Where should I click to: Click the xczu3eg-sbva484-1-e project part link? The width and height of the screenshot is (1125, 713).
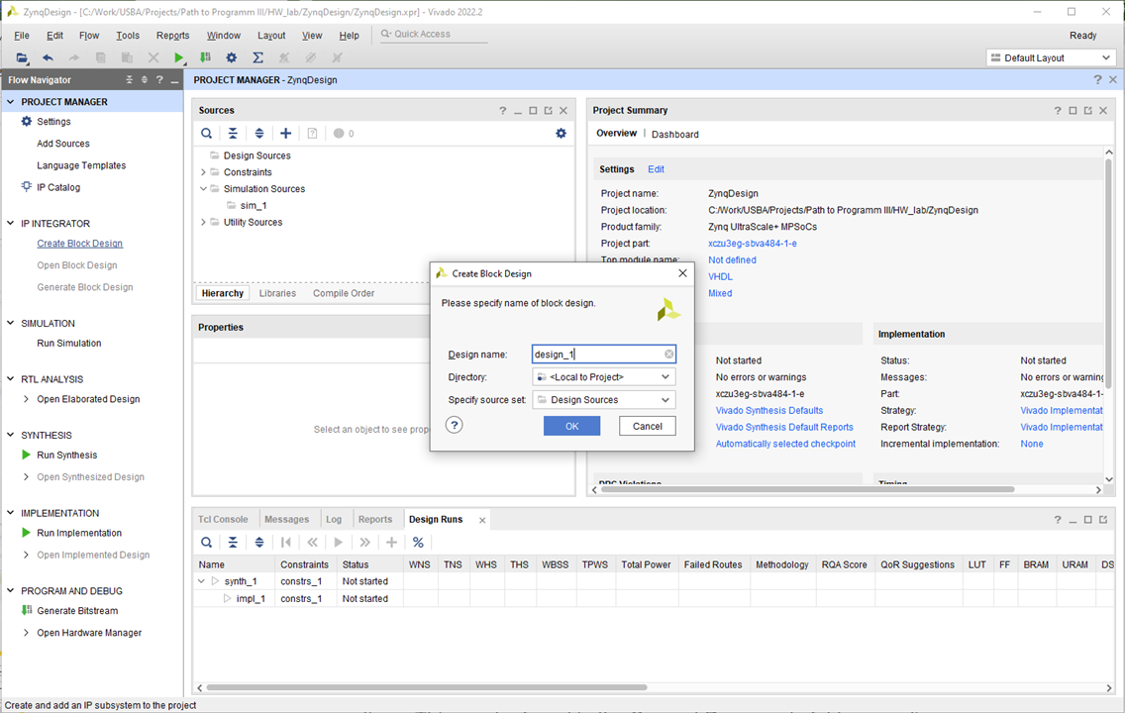(x=752, y=244)
